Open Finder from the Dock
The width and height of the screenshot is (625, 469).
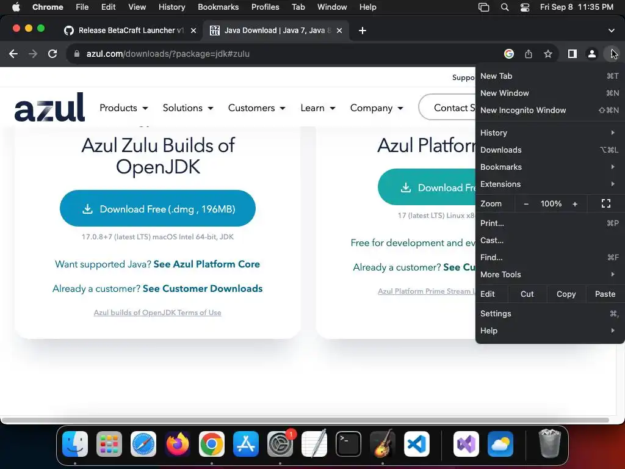75,444
